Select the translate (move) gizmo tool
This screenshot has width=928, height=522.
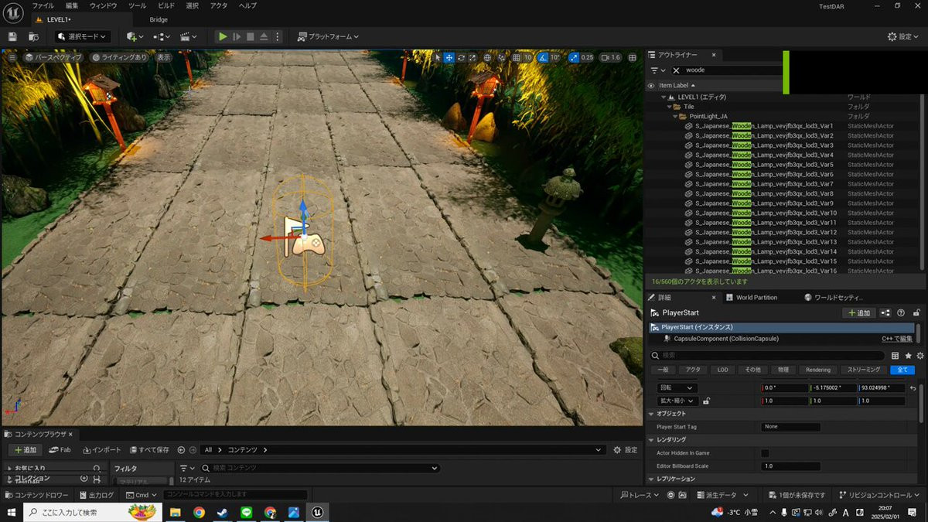coord(449,57)
